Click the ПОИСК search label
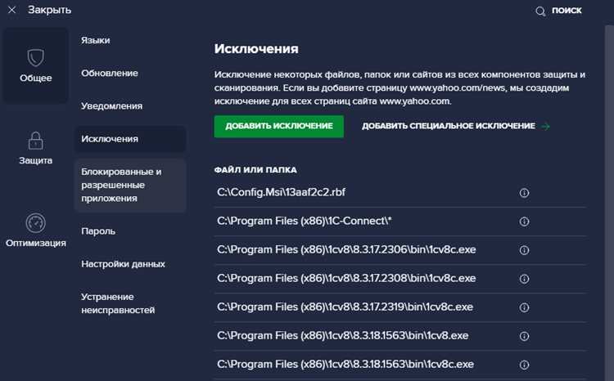 click(x=567, y=11)
